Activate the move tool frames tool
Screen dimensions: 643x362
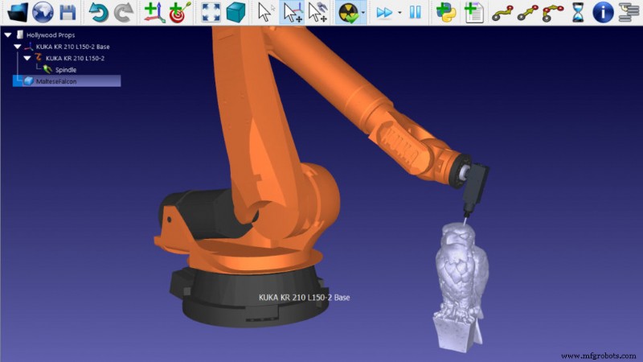pos(317,12)
